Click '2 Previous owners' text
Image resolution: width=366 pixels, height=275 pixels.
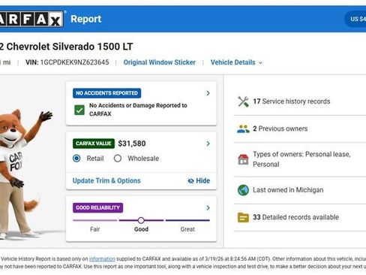(280, 128)
